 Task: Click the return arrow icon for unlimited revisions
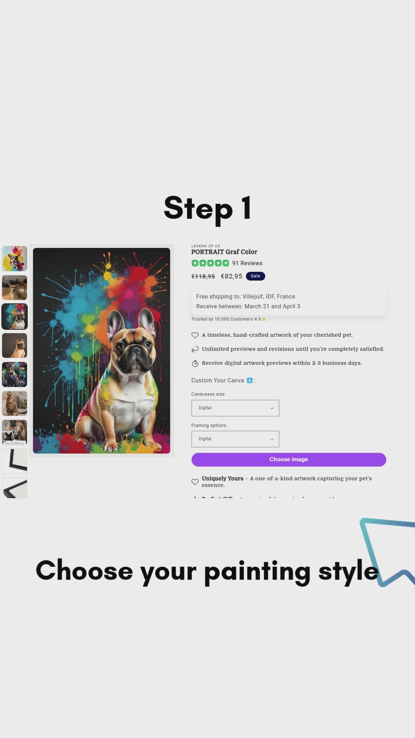click(x=195, y=349)
